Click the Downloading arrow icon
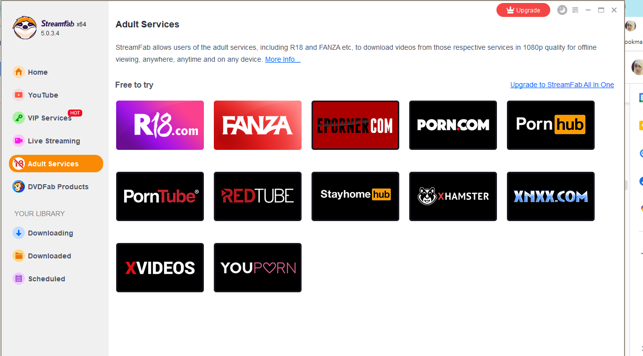This screenshot has height=356, width=643. point(18,233)
